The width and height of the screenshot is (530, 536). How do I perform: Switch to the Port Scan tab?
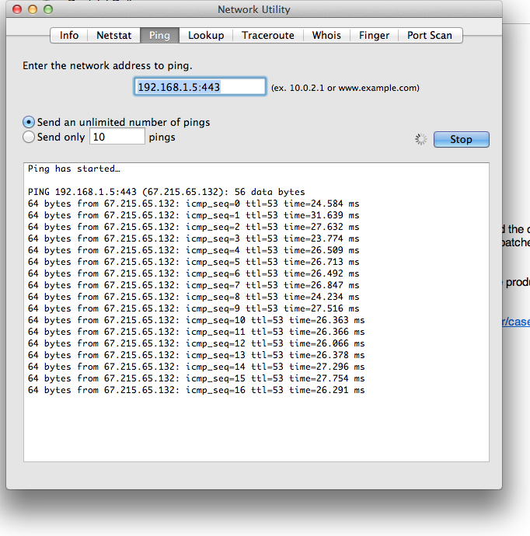click(430, 35)
